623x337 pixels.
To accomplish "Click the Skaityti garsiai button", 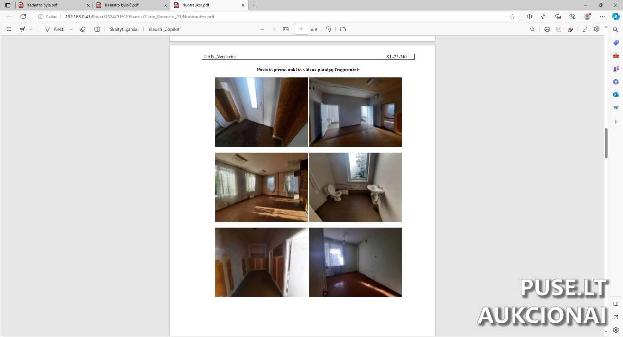I will click(x=124, y=29).
